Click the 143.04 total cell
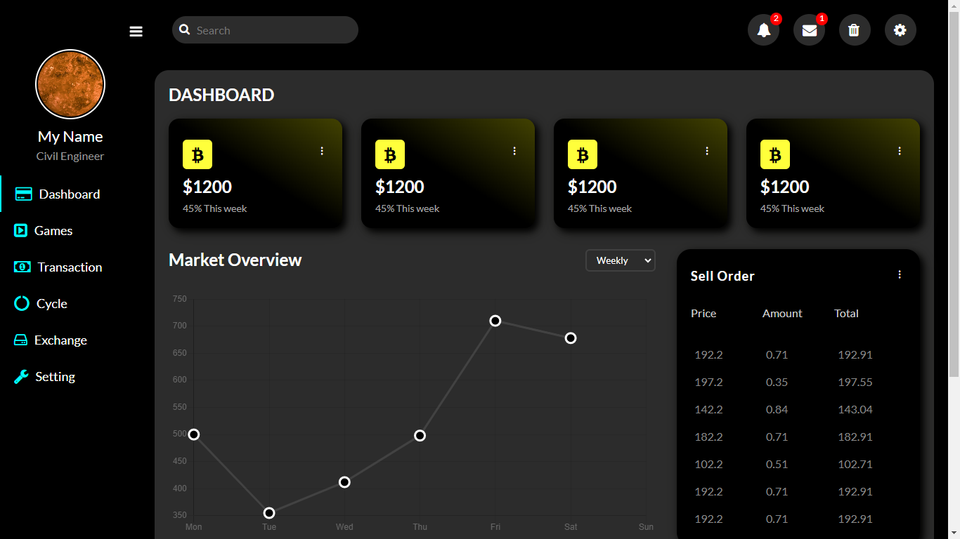 [x=855, y=410]
